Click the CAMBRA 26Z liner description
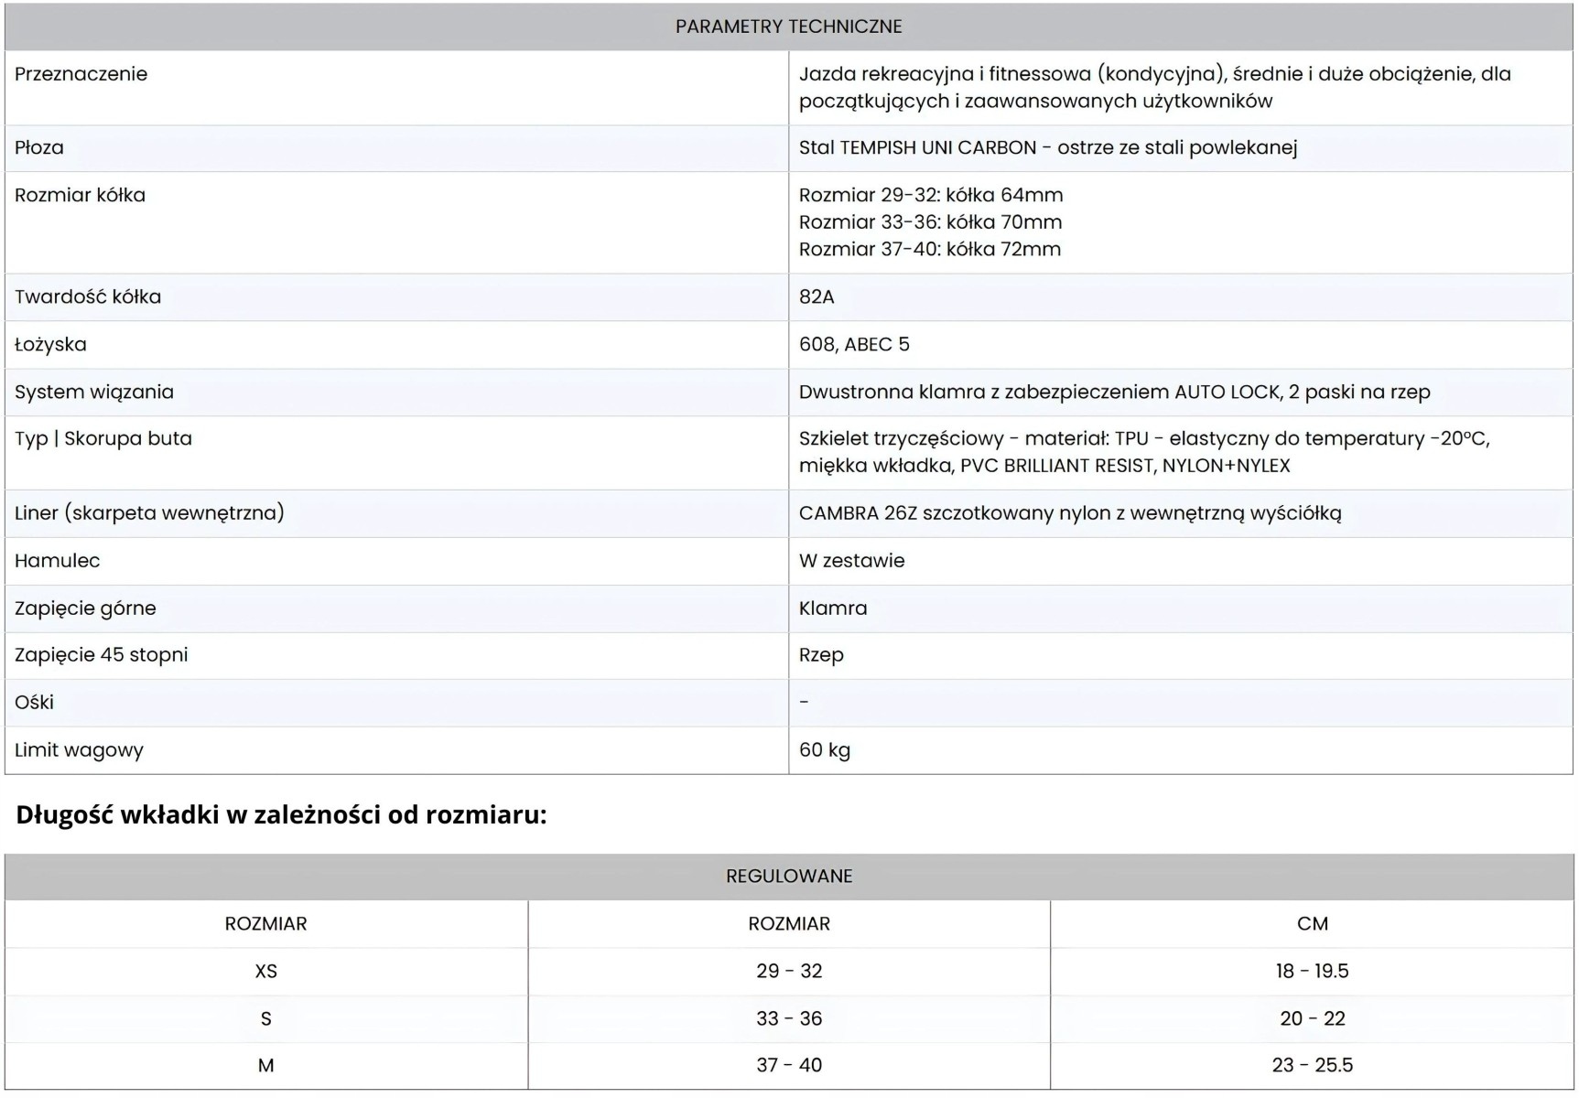 [1069, 513]
